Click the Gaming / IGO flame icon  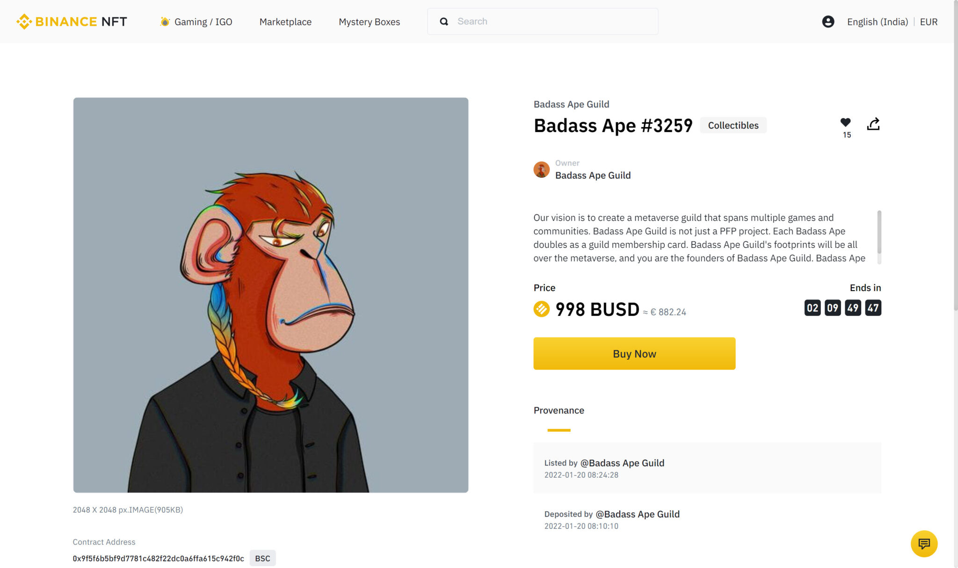[x=165, y=22]
